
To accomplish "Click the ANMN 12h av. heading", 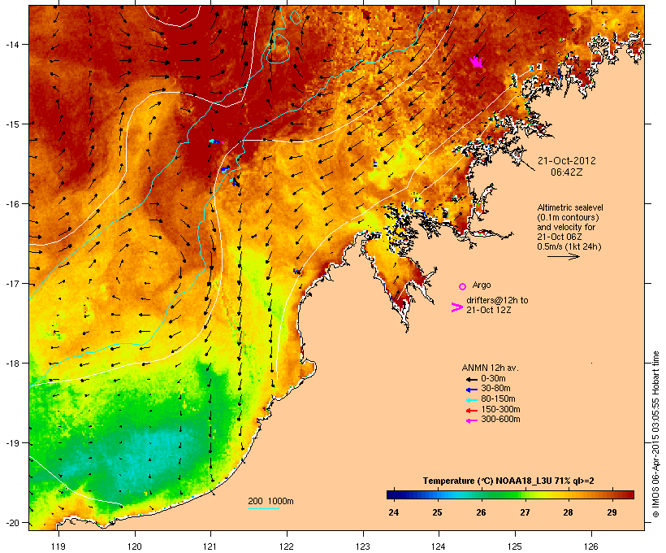I will (490, 368).
